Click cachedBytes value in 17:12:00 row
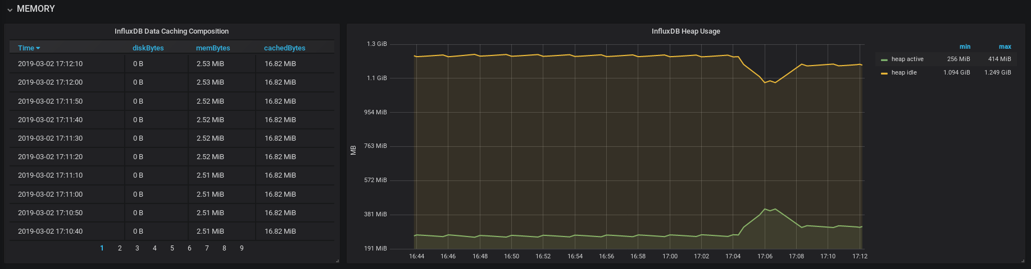1031x269 pixels. (280, 82)
